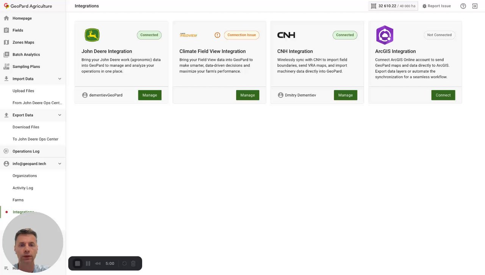Stop the screen recording
Viewport: 485px width, 275px height.
[78, 264]
